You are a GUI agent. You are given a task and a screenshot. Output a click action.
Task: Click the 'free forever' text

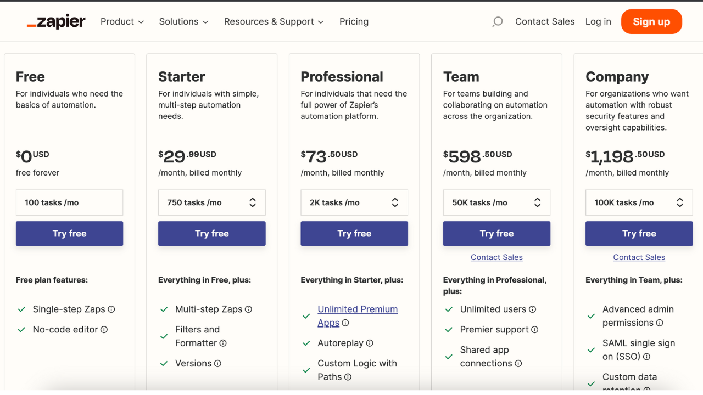click(37, 173)
